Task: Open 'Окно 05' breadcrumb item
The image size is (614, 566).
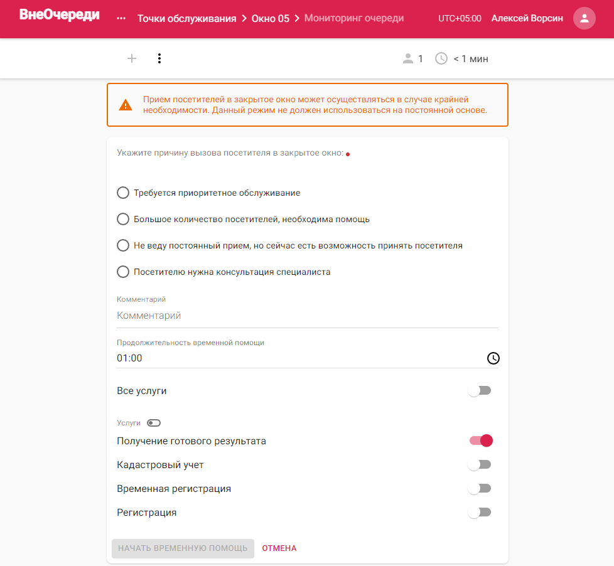Action: [270, 18]
